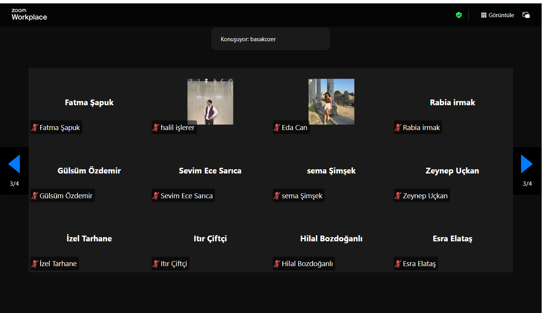Screen dimensions: 542x313
Task: Open the Görüntüle view menu
Action: tap(497, 15)
